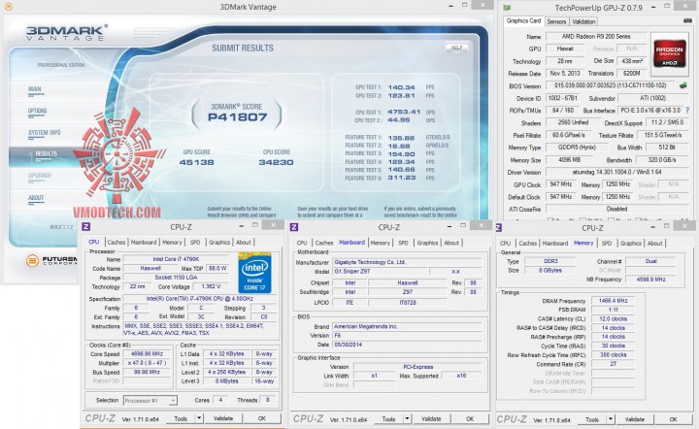Click the ATI CrossFire Disabled field
Image resolution: width=699 pixels, height=429 pixels.
tap(616, 209)
